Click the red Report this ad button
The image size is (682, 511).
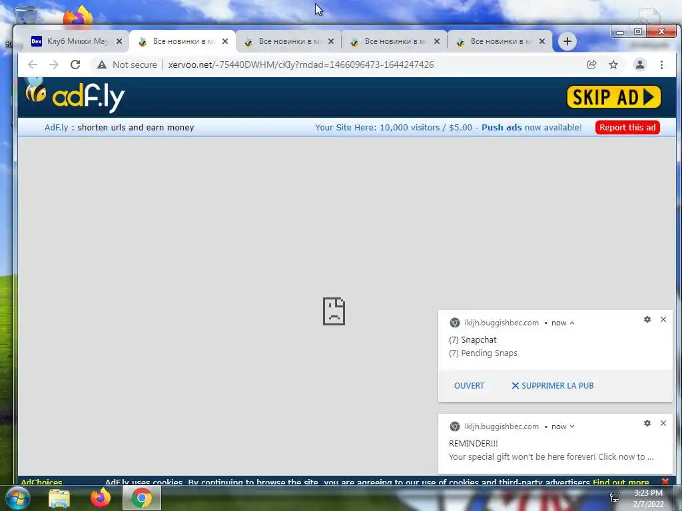click(627, 127)
